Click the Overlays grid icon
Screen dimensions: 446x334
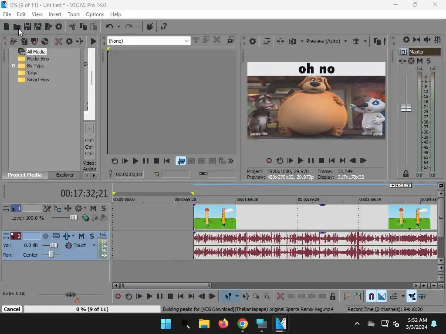(x=356, y=41)
